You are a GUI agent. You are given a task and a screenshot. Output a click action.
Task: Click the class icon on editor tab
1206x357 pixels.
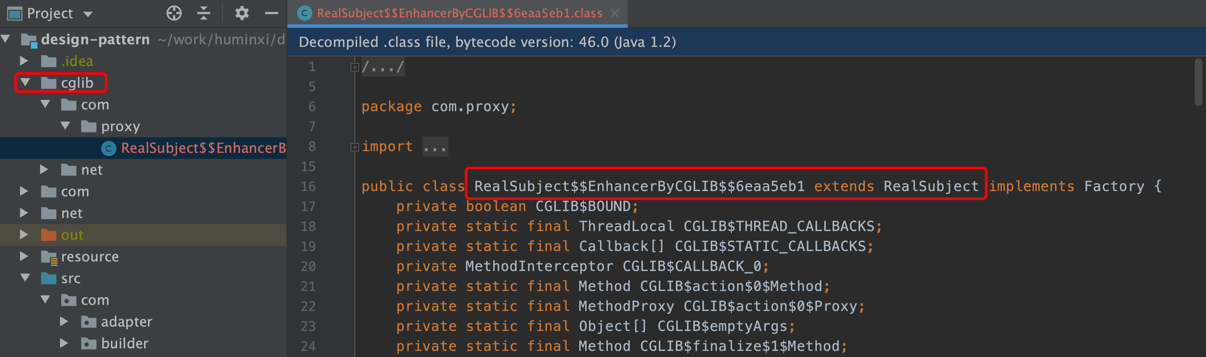pyautogui.click(x=305, y=13)
